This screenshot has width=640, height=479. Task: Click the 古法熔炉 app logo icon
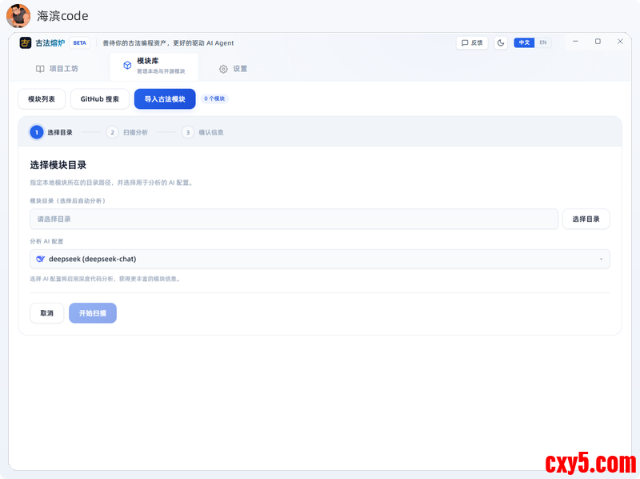tap(26, 42)
